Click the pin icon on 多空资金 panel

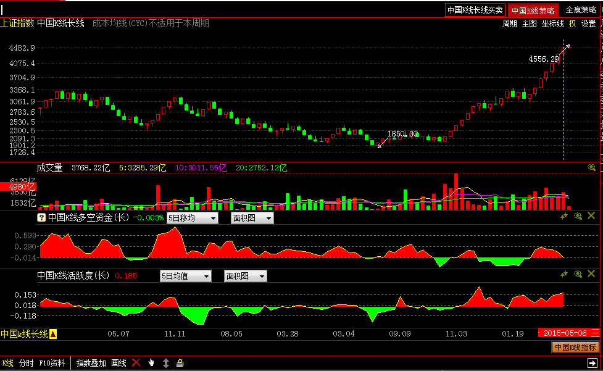point(563,216)
